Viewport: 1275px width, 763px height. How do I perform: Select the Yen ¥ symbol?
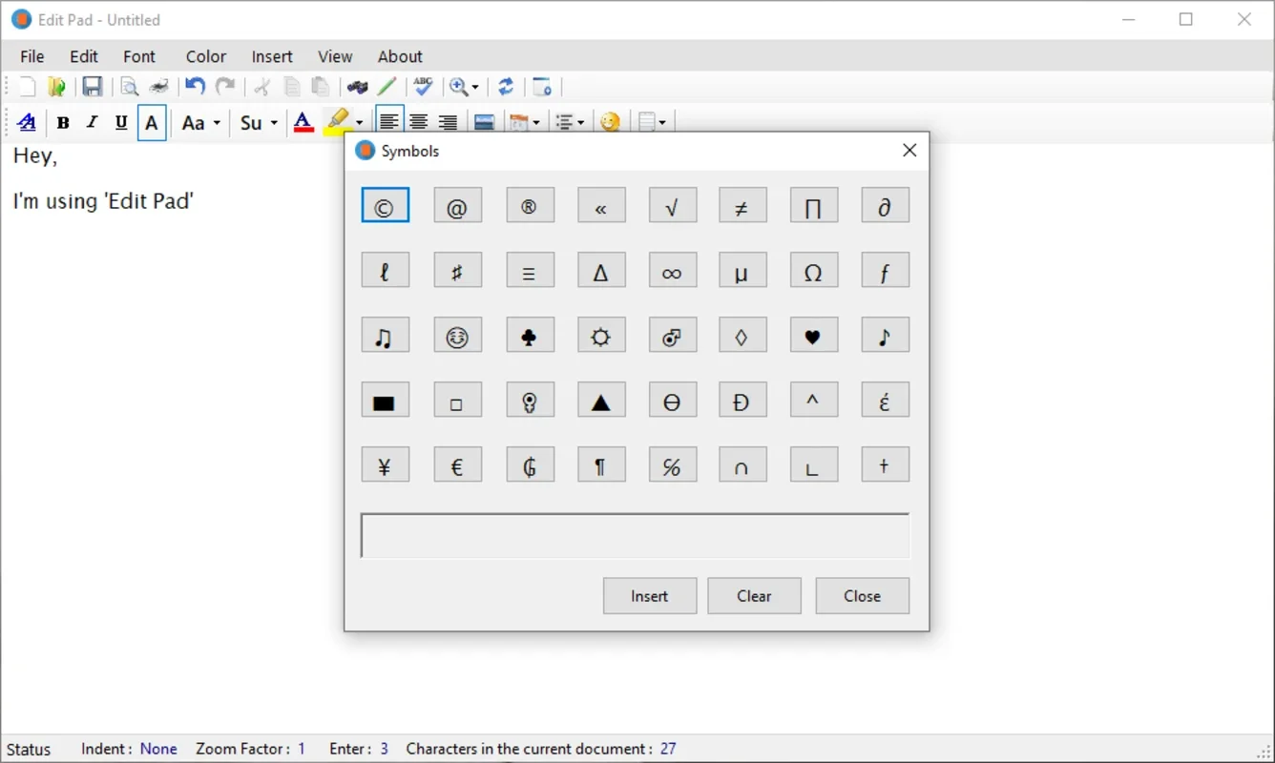[386, 464]
